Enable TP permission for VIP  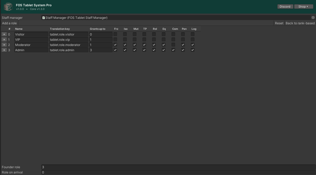pyautogui.click(x=144, y=39)
